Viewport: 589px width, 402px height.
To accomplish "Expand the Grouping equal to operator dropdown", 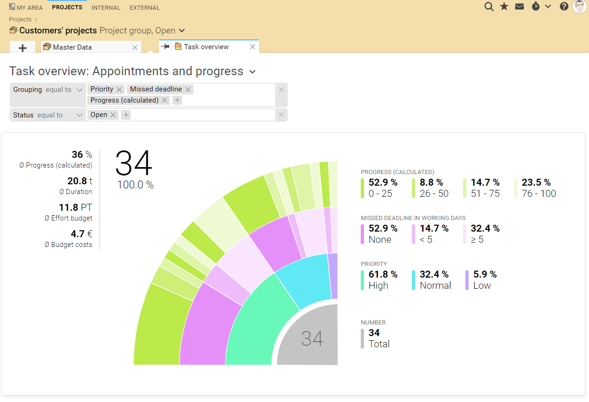I will click(79, 90).
